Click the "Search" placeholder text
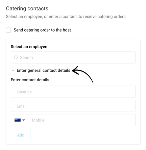The width and height of the screenshot is (146, 150). coord(26,58)
